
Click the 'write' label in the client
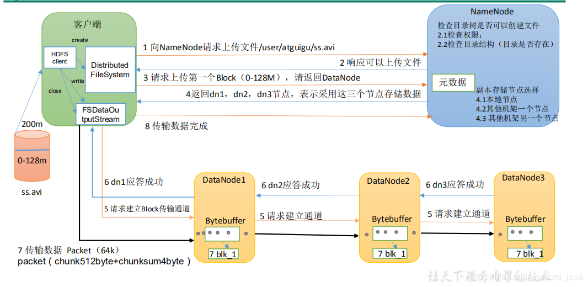pyautogui.click(x=78, y=81)
